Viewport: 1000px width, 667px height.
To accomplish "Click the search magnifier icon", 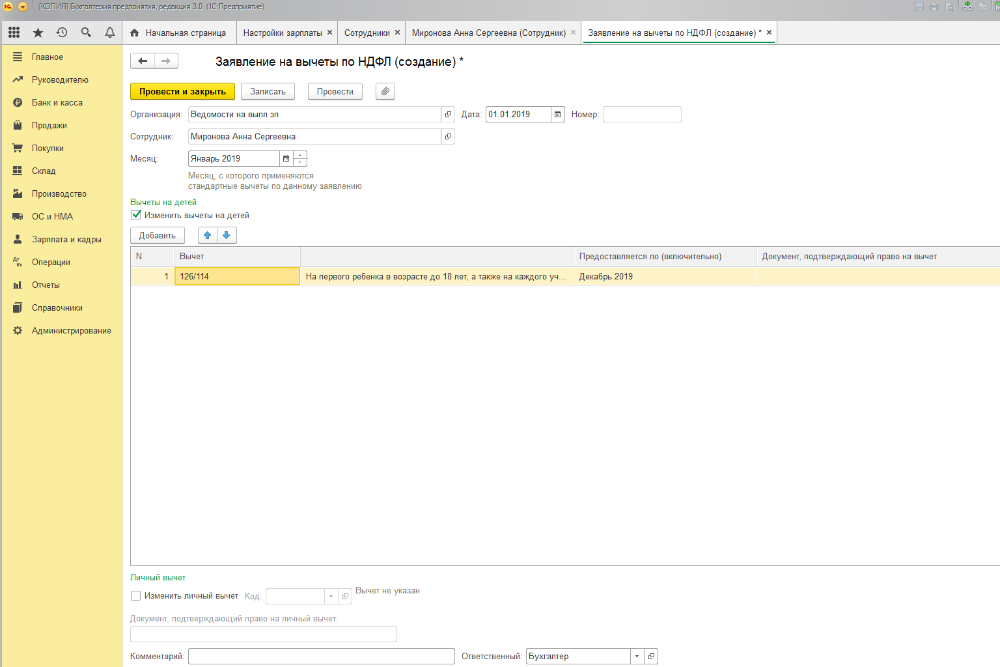I will pyautogui.click(x=86, y=33).
